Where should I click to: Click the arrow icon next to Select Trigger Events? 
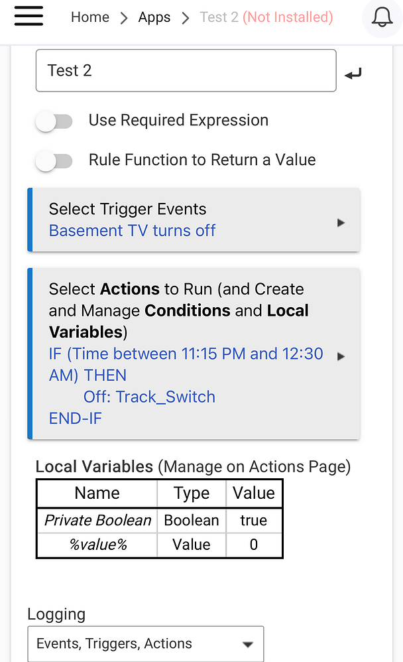pyautogui.click(x=341, y=223)
